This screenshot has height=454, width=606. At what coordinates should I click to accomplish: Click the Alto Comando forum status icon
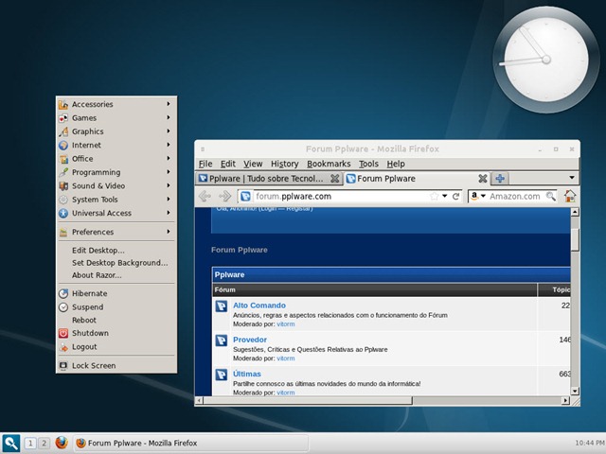click(x=222, y=306)
